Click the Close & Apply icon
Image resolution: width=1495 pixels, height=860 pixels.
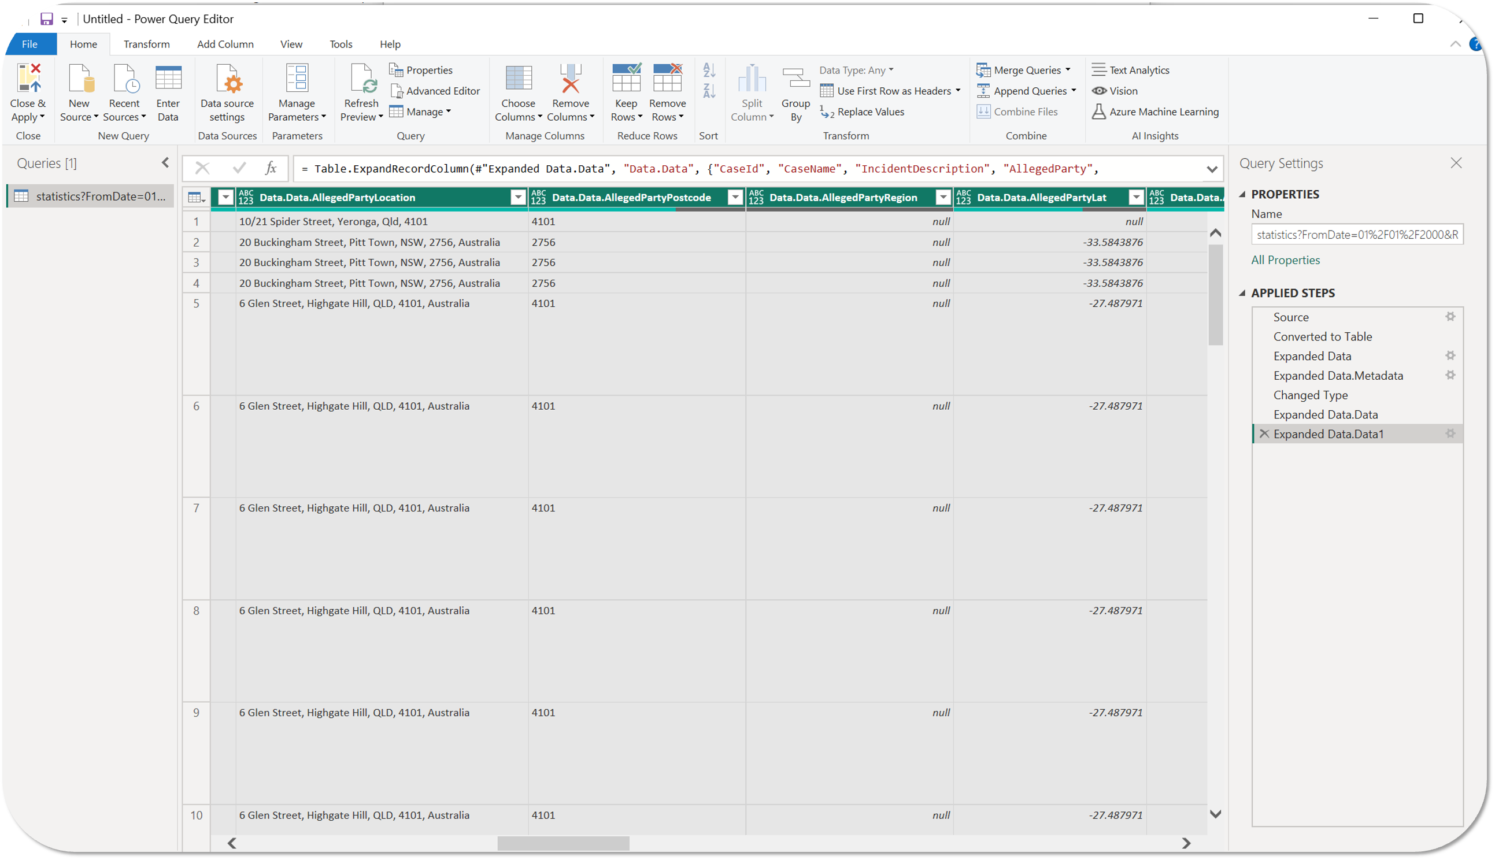pyautogui.click(x=28, y=79)
